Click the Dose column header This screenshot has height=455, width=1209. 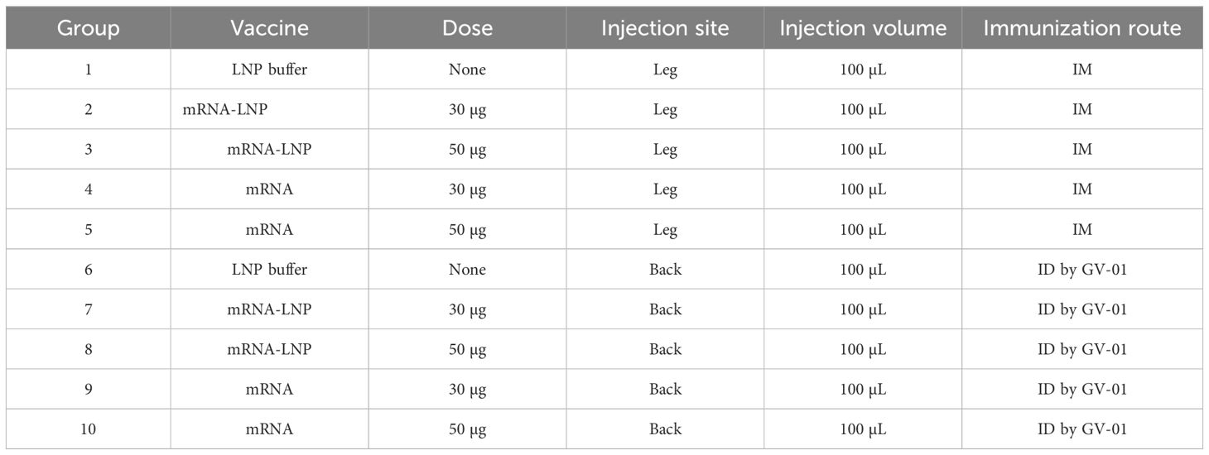pyautogui.click(x=467, y=28)
